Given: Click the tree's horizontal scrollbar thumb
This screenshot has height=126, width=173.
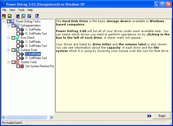Looking at the screenshot, I should [x=26, y=117].
